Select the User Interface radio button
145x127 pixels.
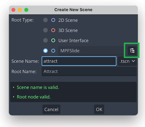[x=46, y=40]
